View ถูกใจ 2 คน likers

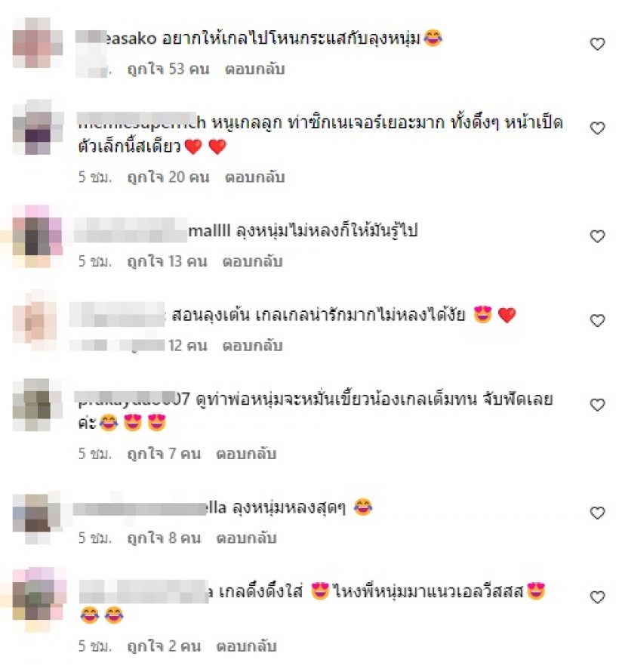point(165,646)
